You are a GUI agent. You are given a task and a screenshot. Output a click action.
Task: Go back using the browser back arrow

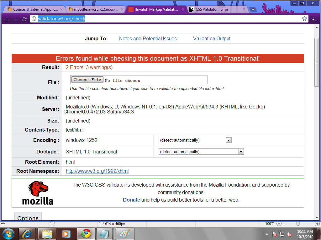(x=7, y=19)
